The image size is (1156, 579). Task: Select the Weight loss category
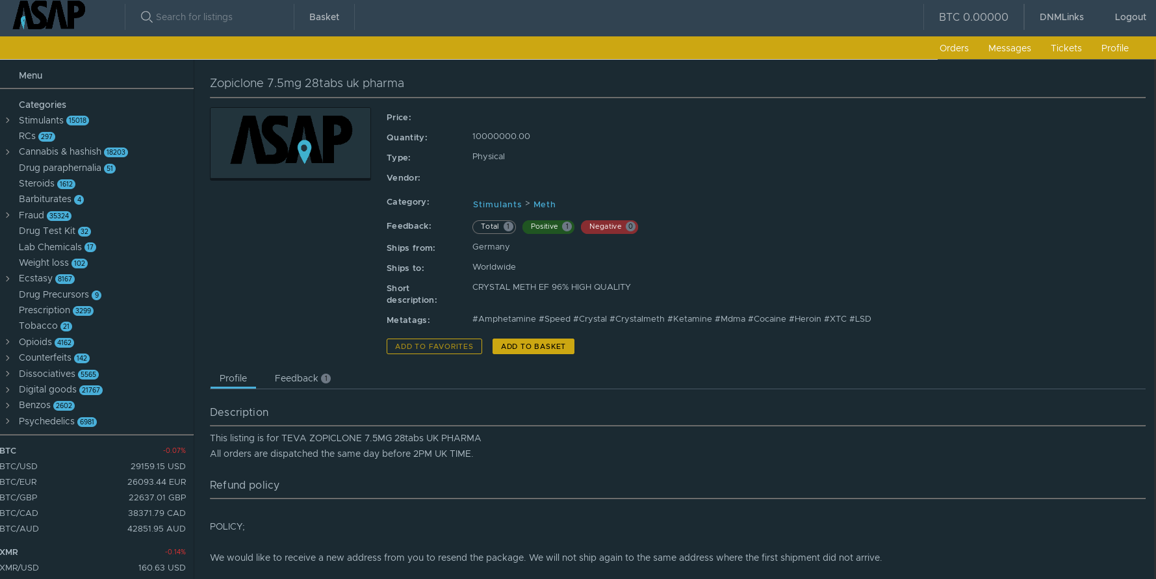pos(44,263)
